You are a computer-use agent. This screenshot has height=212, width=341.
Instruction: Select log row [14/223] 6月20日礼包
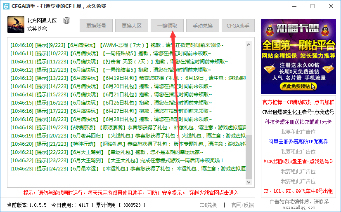point(111,86)
